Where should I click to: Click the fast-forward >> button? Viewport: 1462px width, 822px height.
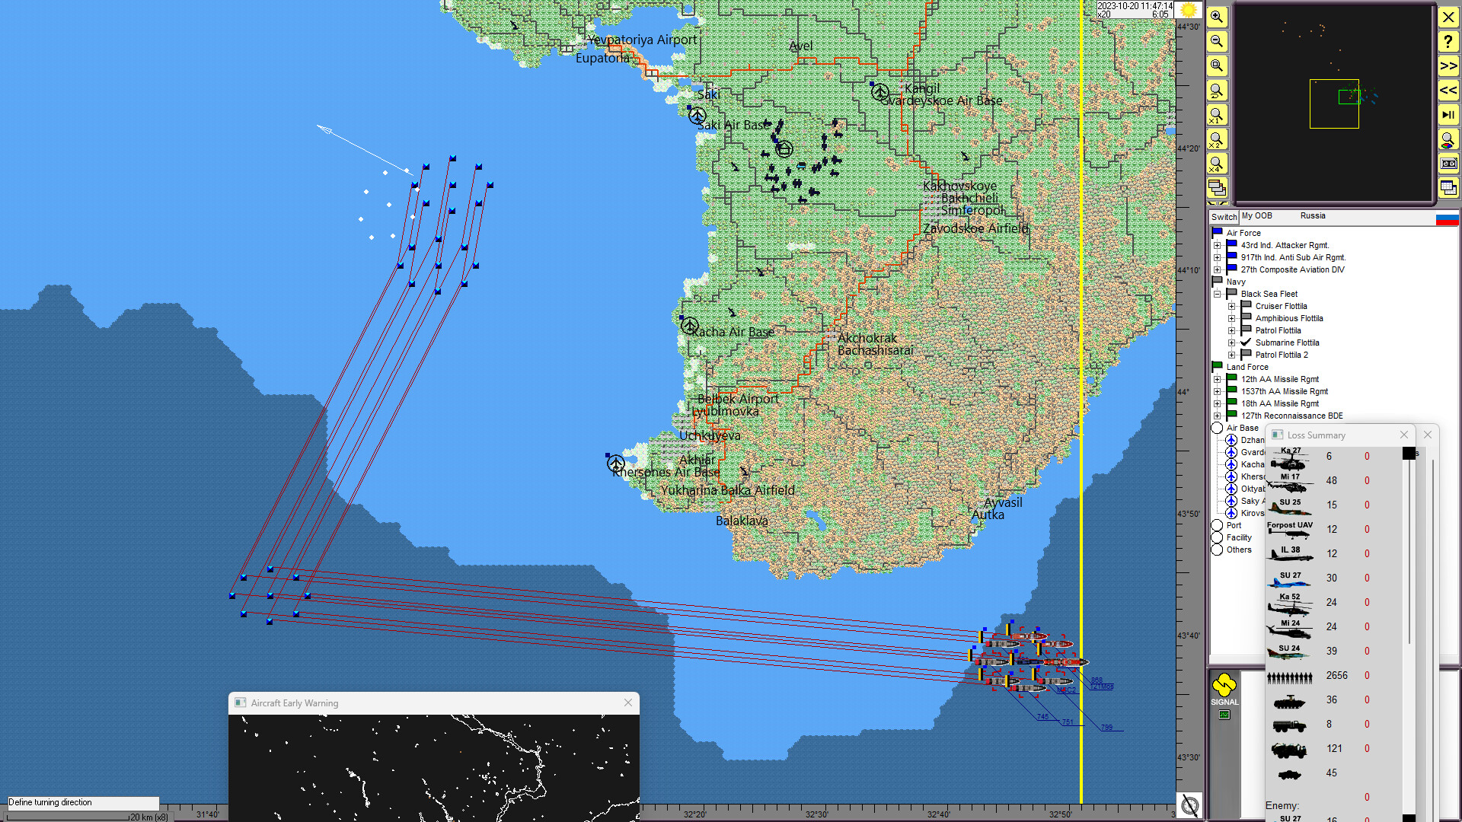point(1448,66)
